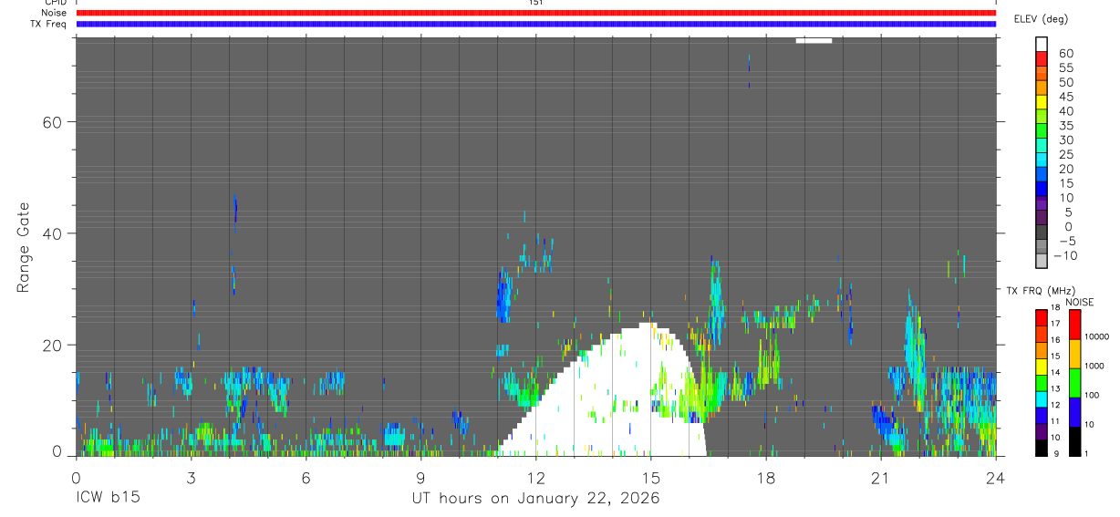Click the red top segment of TX FRQ bar
The width and height of the screenshot is (1120, 517).
[1042, 316]
